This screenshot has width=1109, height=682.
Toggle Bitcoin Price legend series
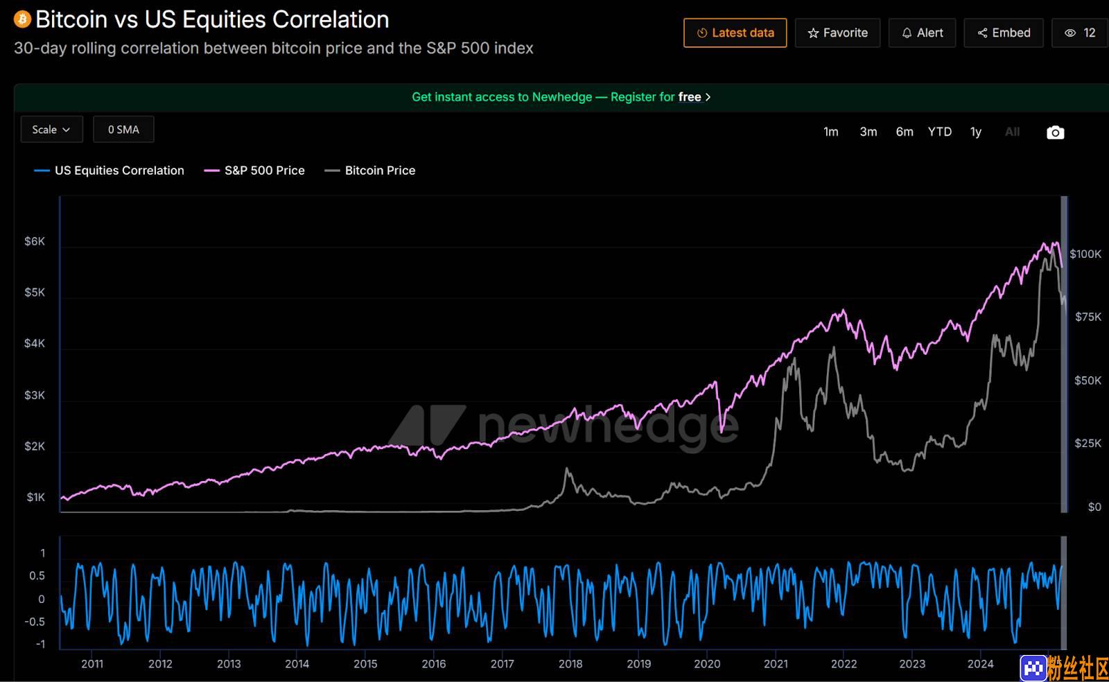pyautogui.click(x=370, y=170)
